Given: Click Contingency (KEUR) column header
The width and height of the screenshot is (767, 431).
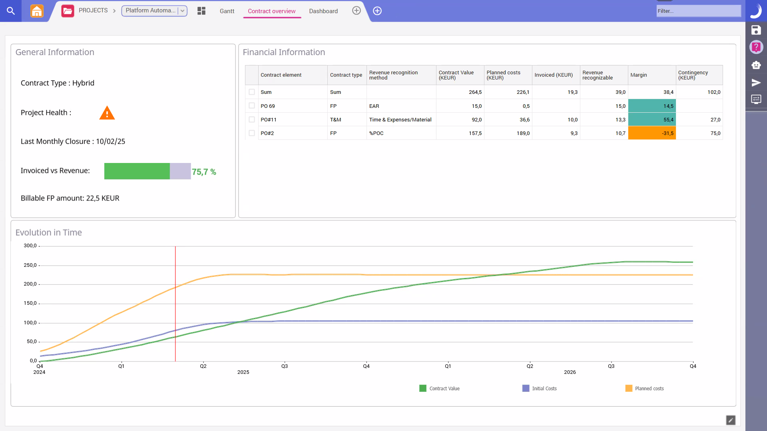Looking at the screenshot, I should coord(699,75).
